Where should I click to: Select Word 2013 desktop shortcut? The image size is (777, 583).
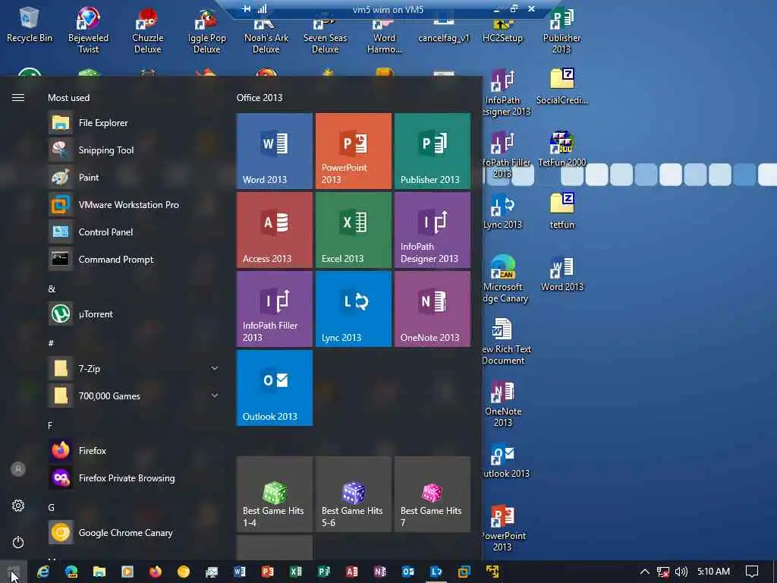(x=562, y=273)
